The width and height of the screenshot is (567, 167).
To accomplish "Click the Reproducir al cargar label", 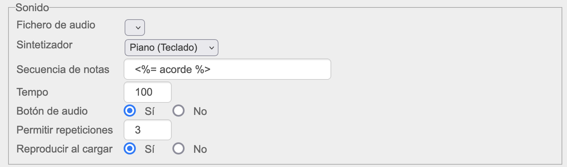I will pos(64,149).
